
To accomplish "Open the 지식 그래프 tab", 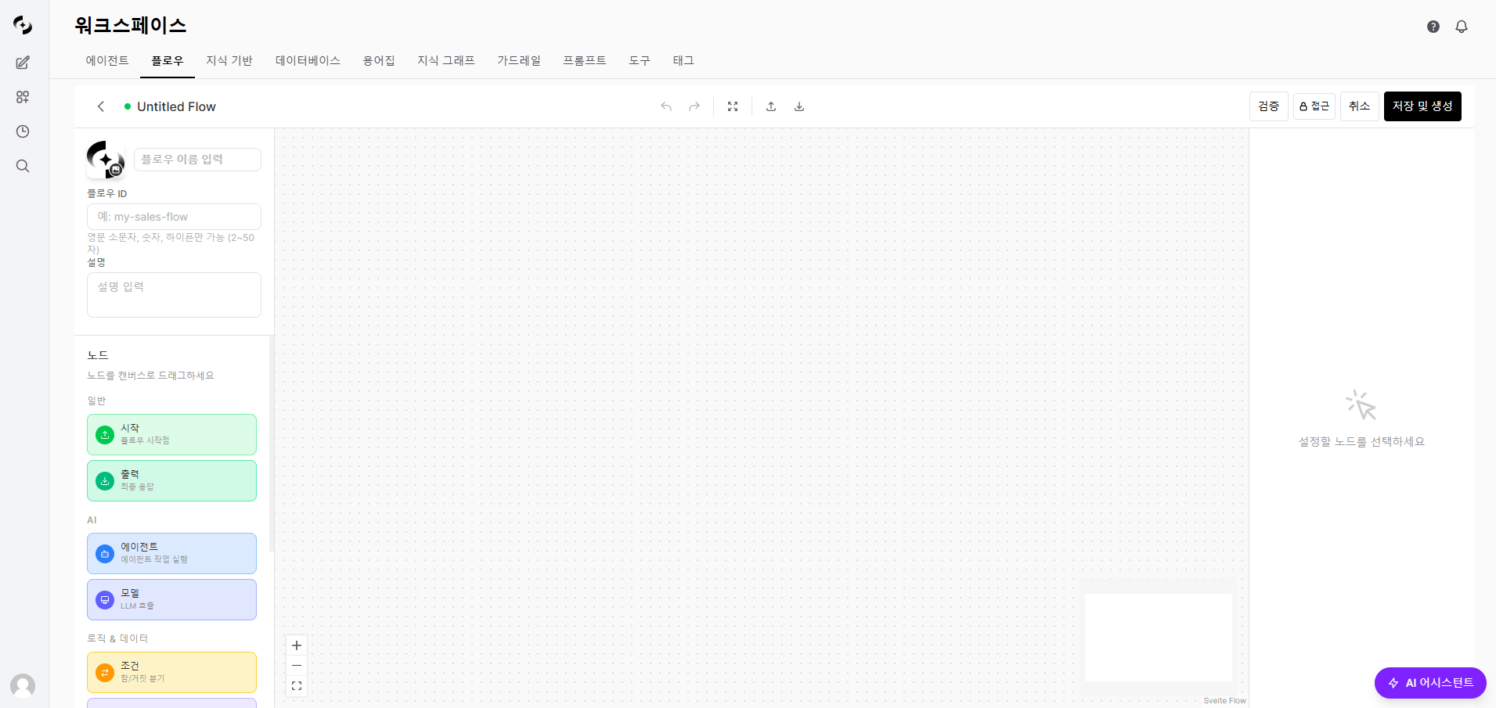I will coord(446,61).
